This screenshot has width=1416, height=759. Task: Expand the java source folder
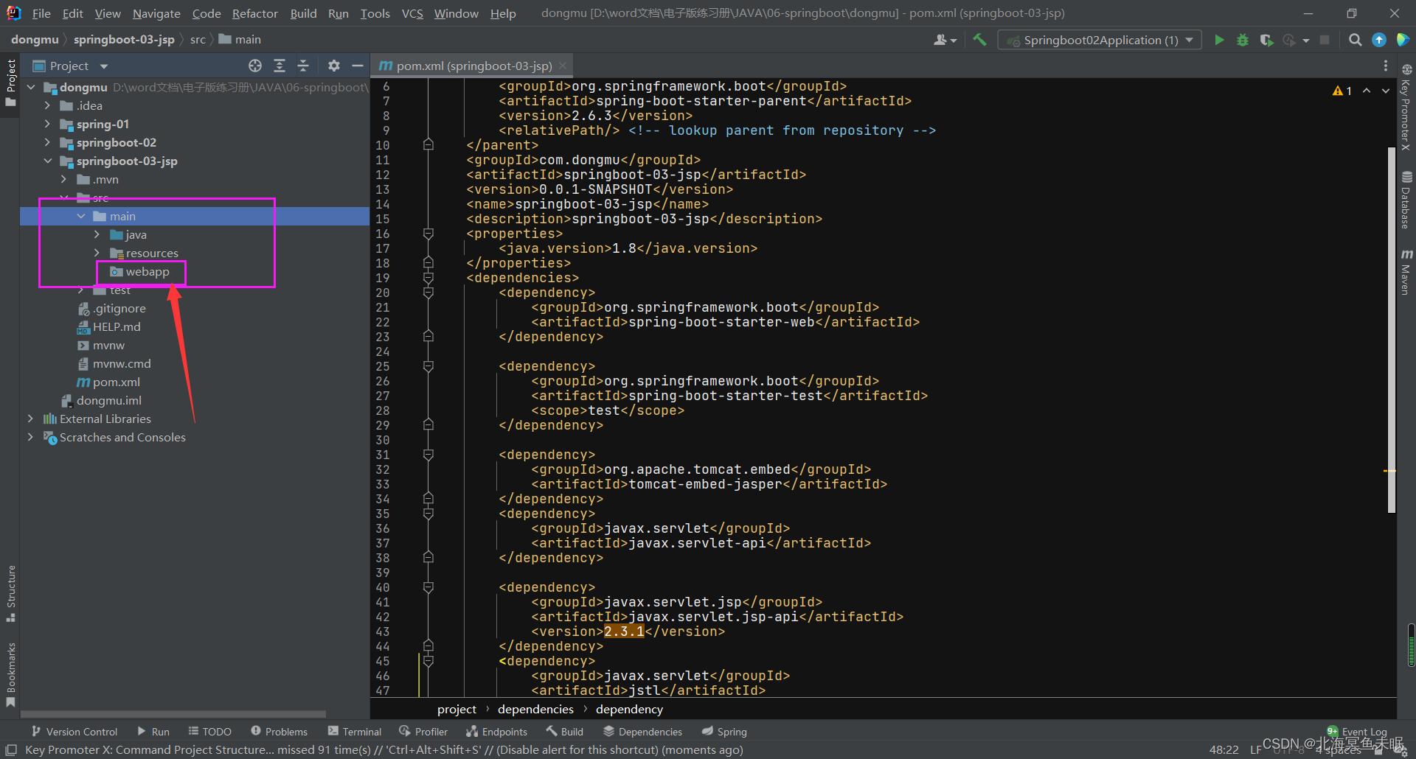[x=97, y=234]
